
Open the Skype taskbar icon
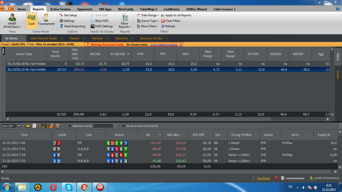(x=69, y=187)
